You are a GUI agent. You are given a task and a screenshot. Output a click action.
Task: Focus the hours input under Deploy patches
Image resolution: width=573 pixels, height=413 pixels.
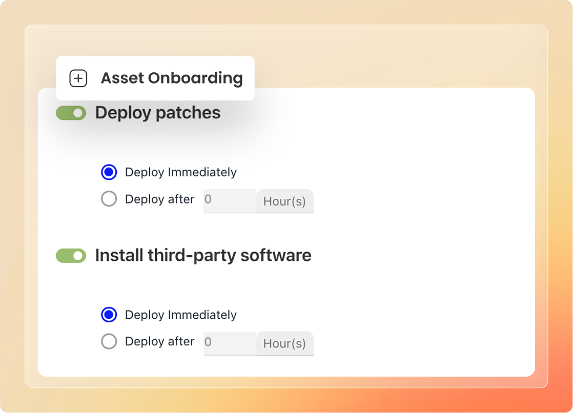click(x=229, y=200)
